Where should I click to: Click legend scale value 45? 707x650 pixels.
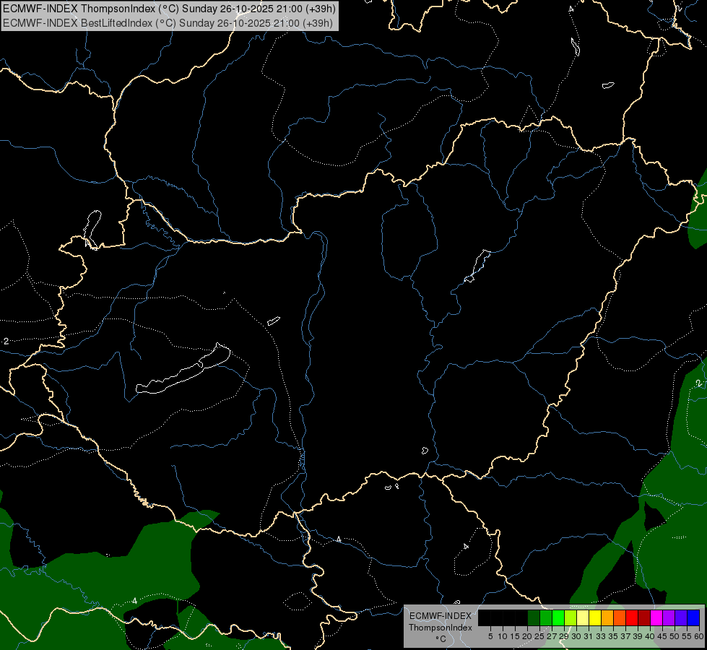662,636
